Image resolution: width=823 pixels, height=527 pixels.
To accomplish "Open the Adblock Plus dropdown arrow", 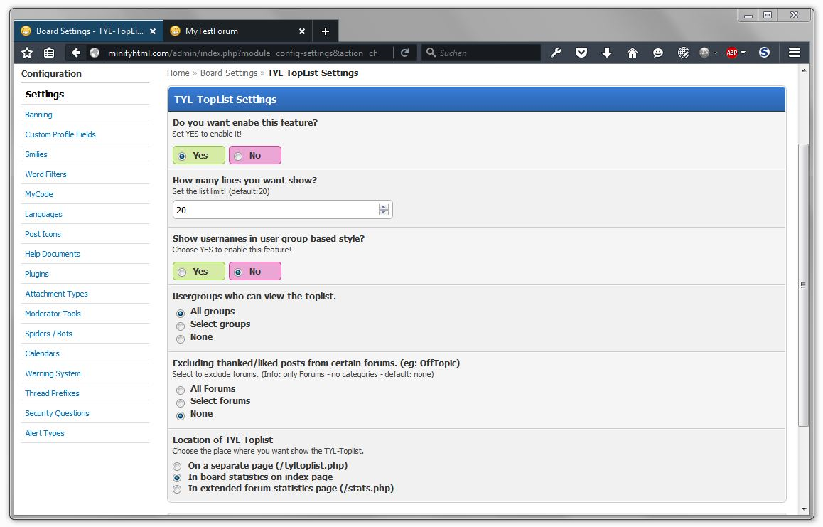I will click(743, 53).
